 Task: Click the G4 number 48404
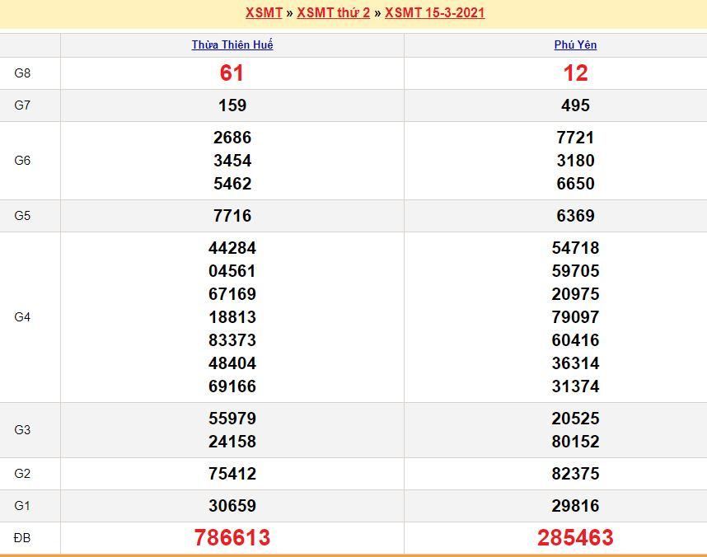click(x=232, y=363)
